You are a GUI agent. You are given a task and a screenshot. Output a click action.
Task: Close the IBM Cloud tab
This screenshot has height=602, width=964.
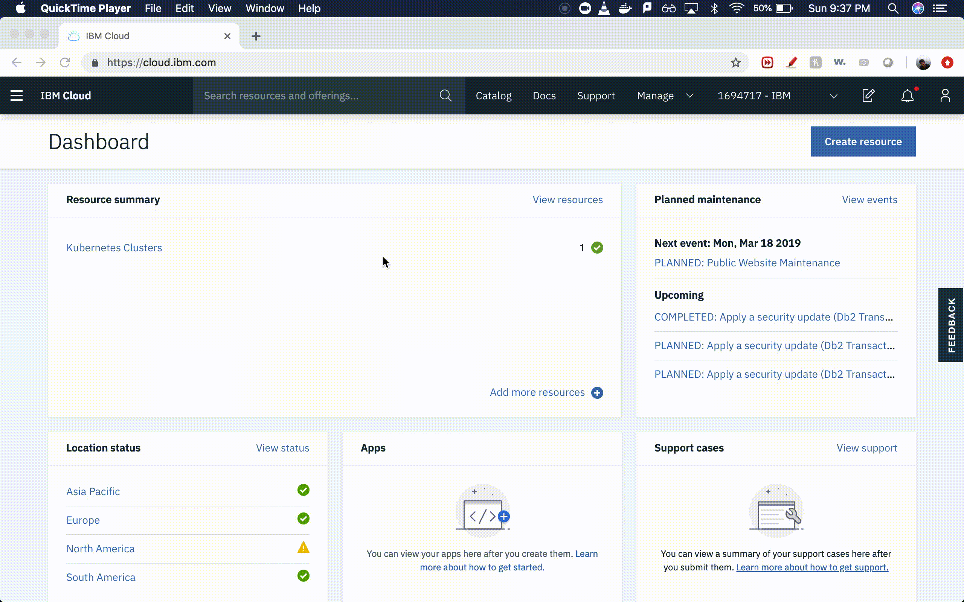coord(227,36)
